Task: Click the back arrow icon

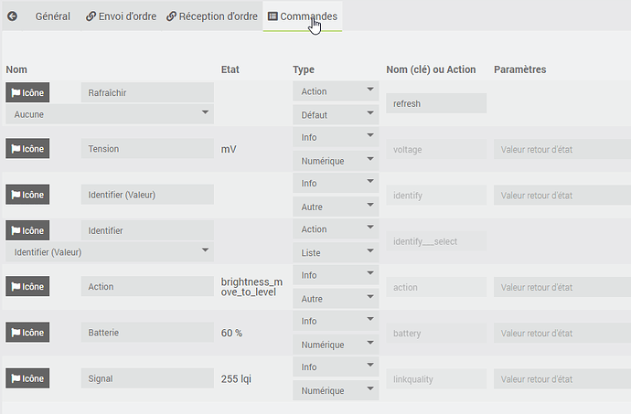Action: point(12,16)
